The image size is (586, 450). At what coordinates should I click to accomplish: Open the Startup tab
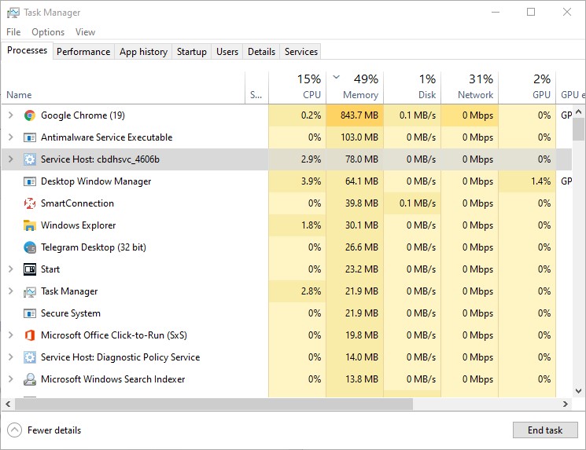click(192, 52)
